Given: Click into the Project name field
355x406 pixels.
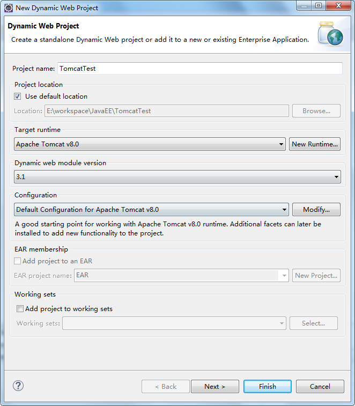Looking at the screenshot, I should coord(199,69).
